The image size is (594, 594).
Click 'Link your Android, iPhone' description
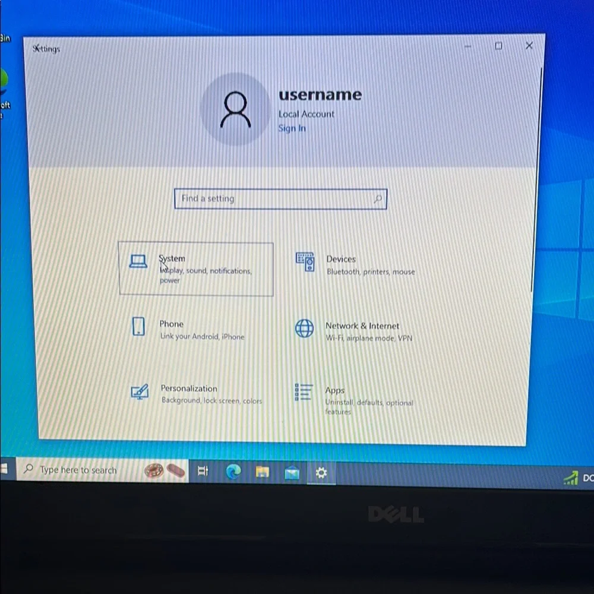(202, 336)
